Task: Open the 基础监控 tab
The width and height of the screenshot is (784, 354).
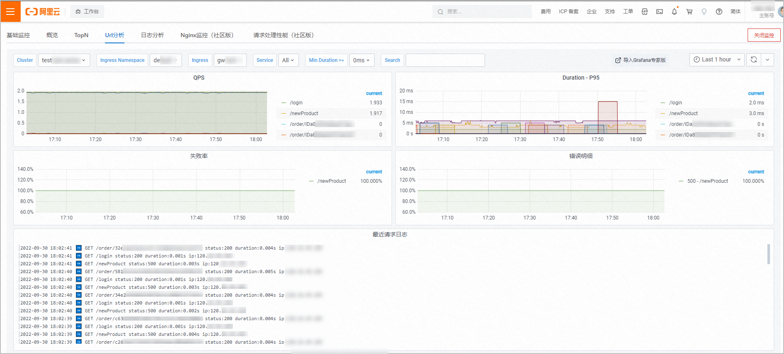Action: pyautogui.click(x=18, y=35)
